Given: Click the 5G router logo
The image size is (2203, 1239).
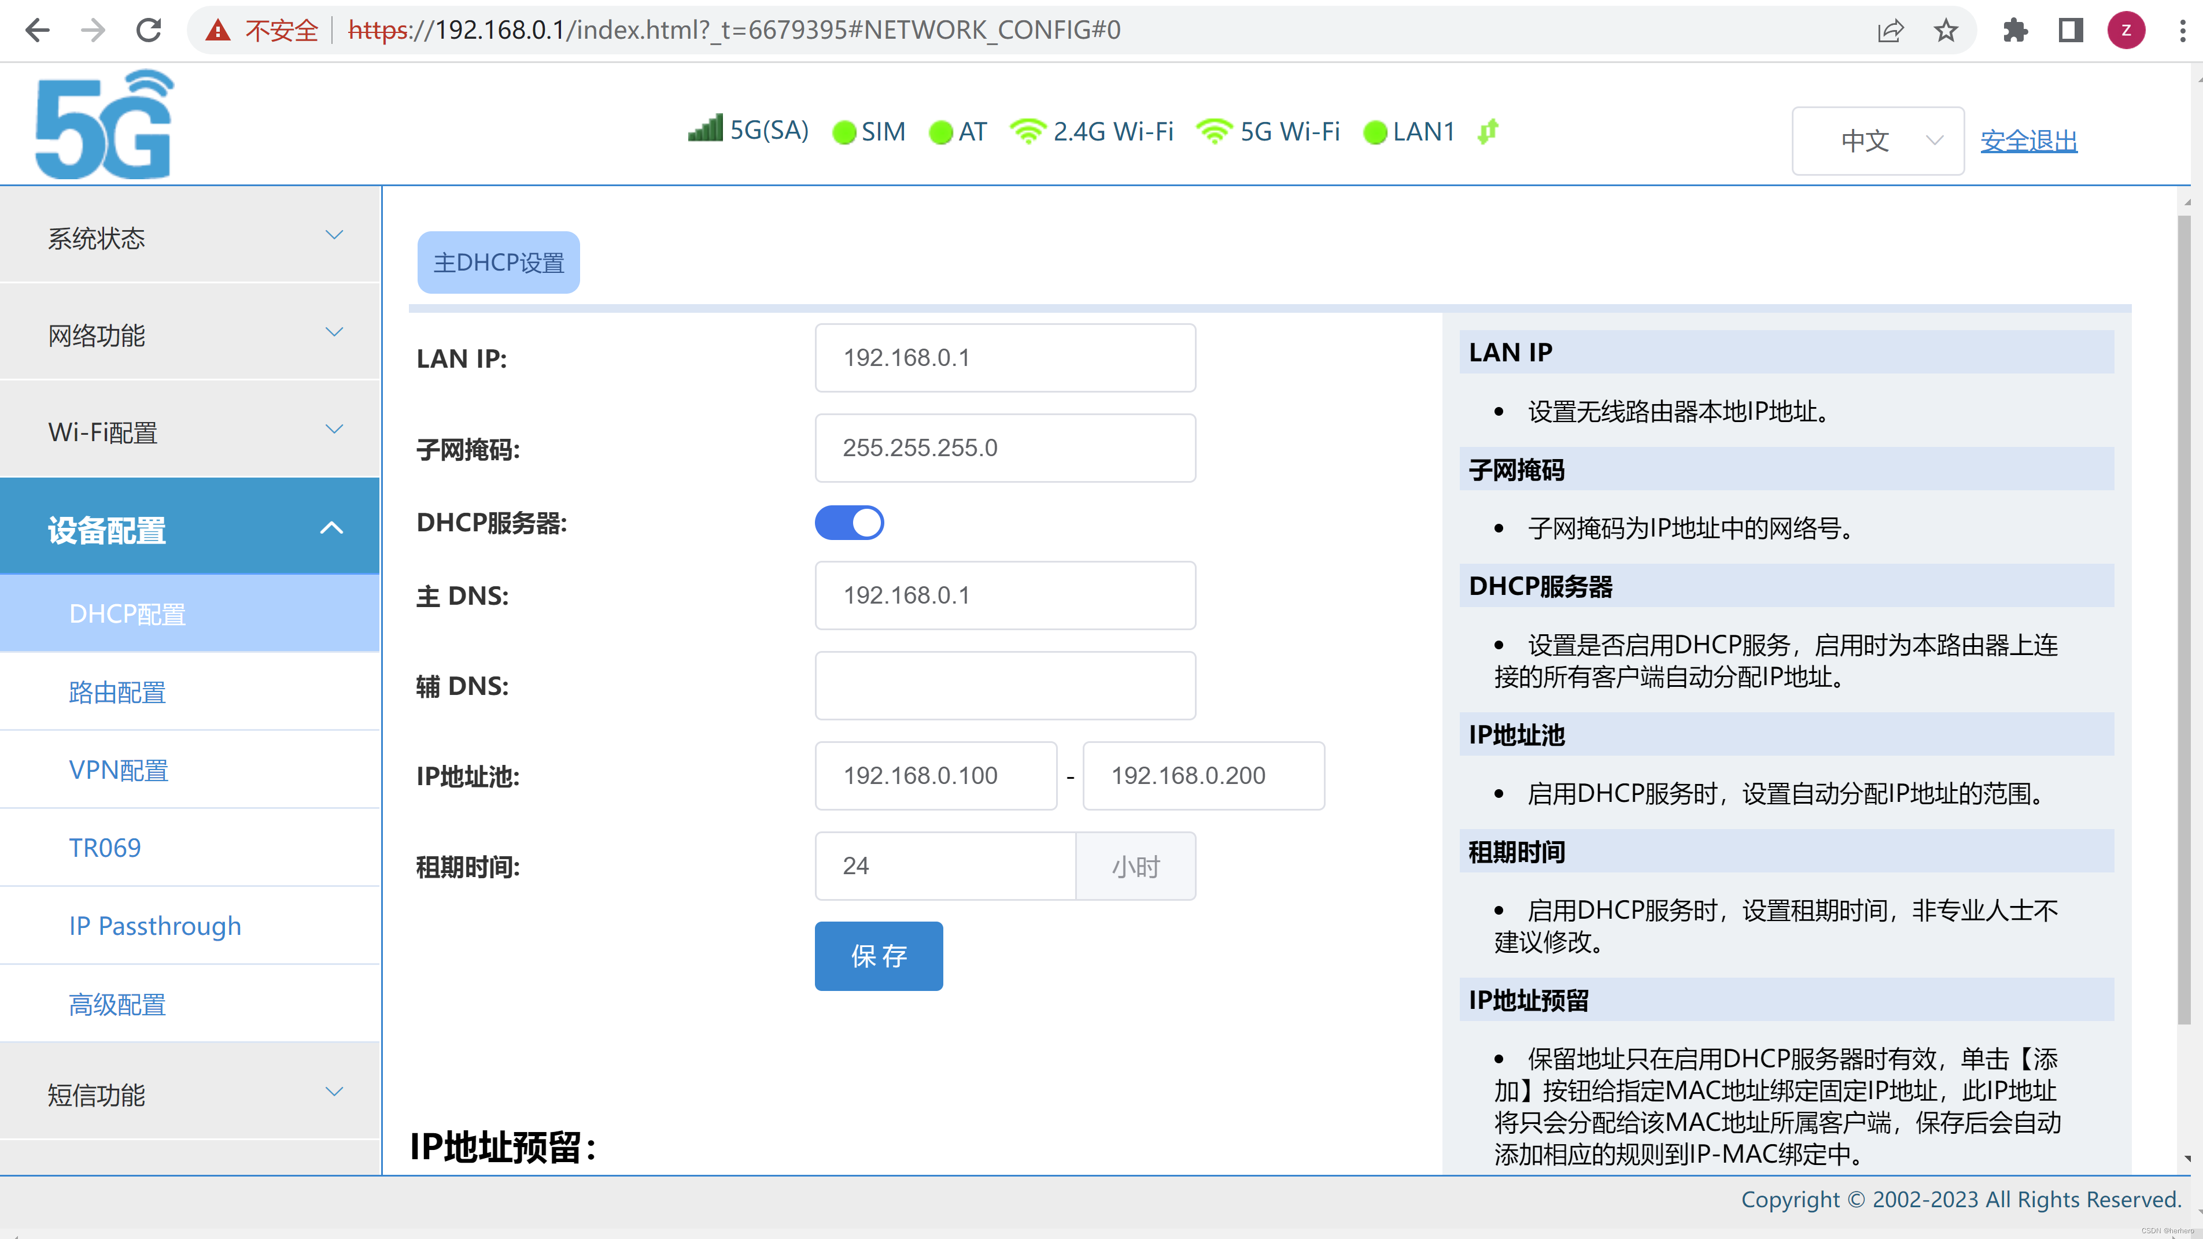Looking at the screenshot, I should point(104,125).
